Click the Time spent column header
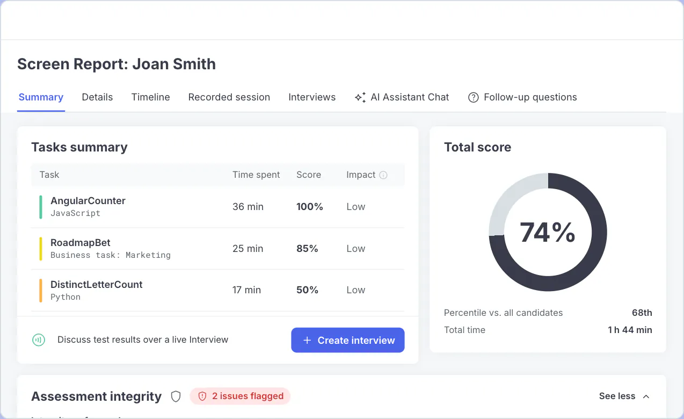The image size is (684, 419). (x=256, y=175)
